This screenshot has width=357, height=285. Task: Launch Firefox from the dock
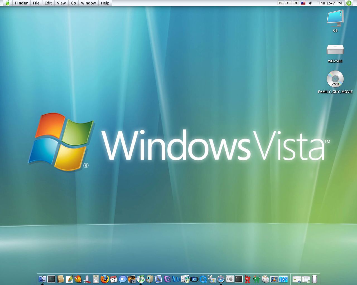(105, 279)
